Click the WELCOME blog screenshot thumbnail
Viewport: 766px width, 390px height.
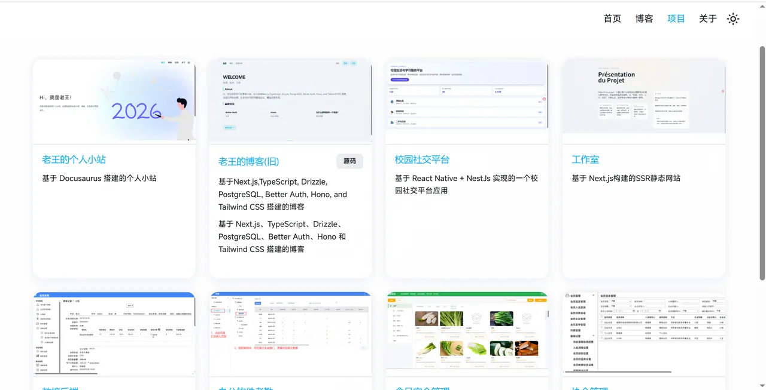[x=290, y=102]
